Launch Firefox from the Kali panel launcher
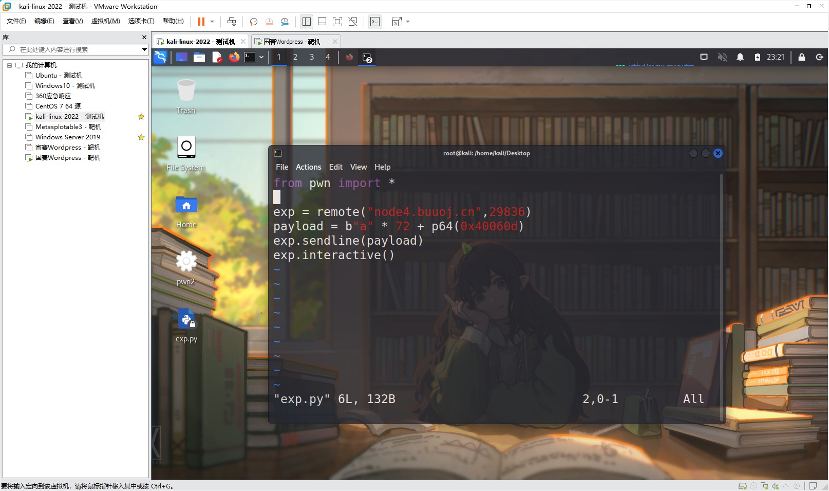Viewport: 829px width, 491px height. pos(234,57)
